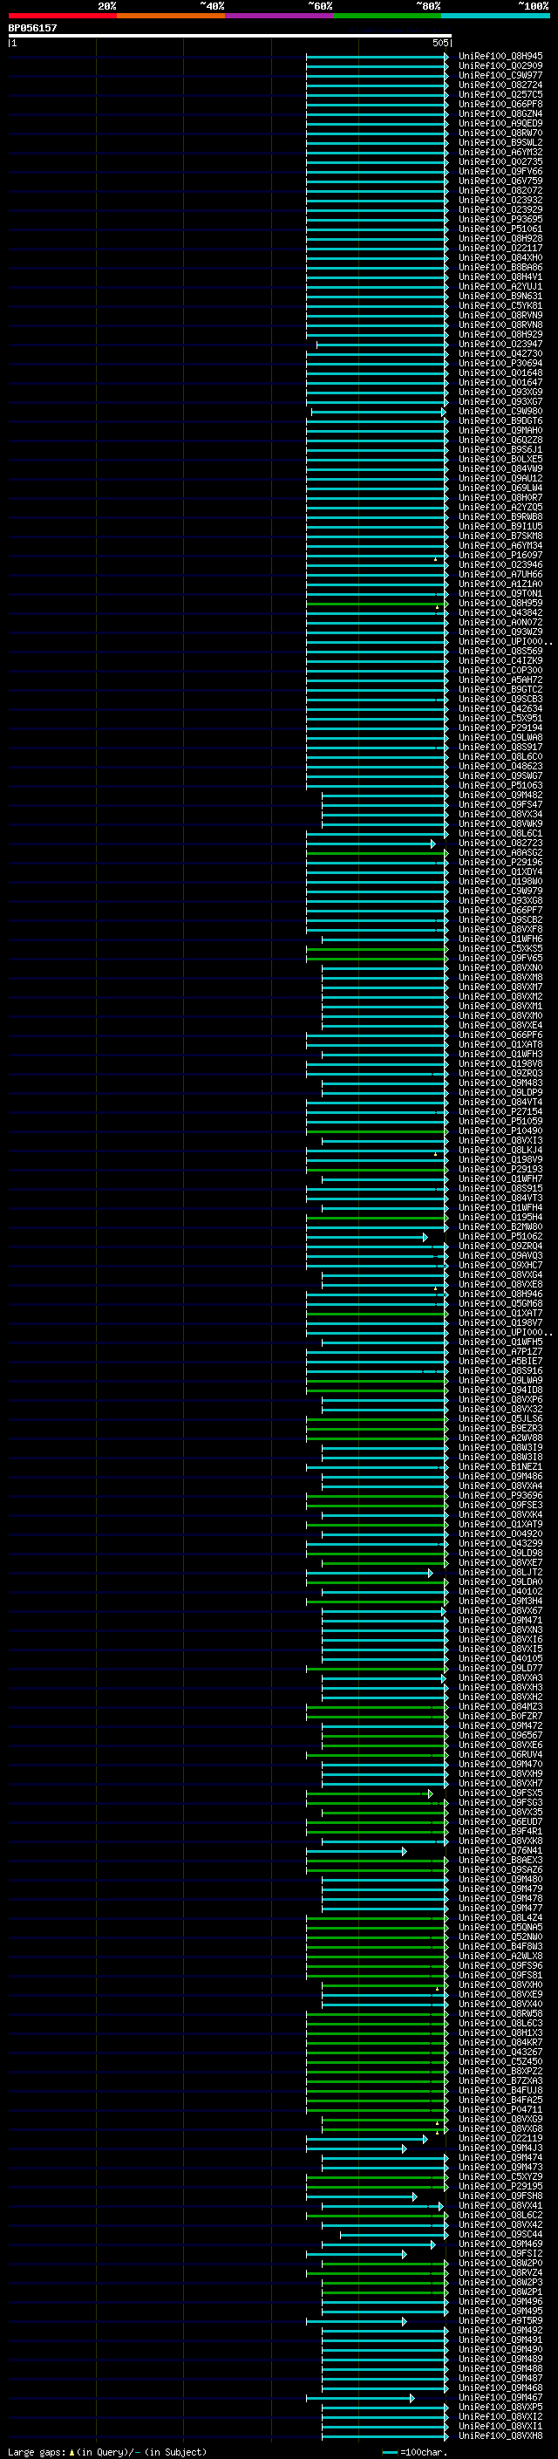Select the red 20% identity legend segment
This screenshot has height=2459, width=558.
pyautogui.click(x=62, y=16)
